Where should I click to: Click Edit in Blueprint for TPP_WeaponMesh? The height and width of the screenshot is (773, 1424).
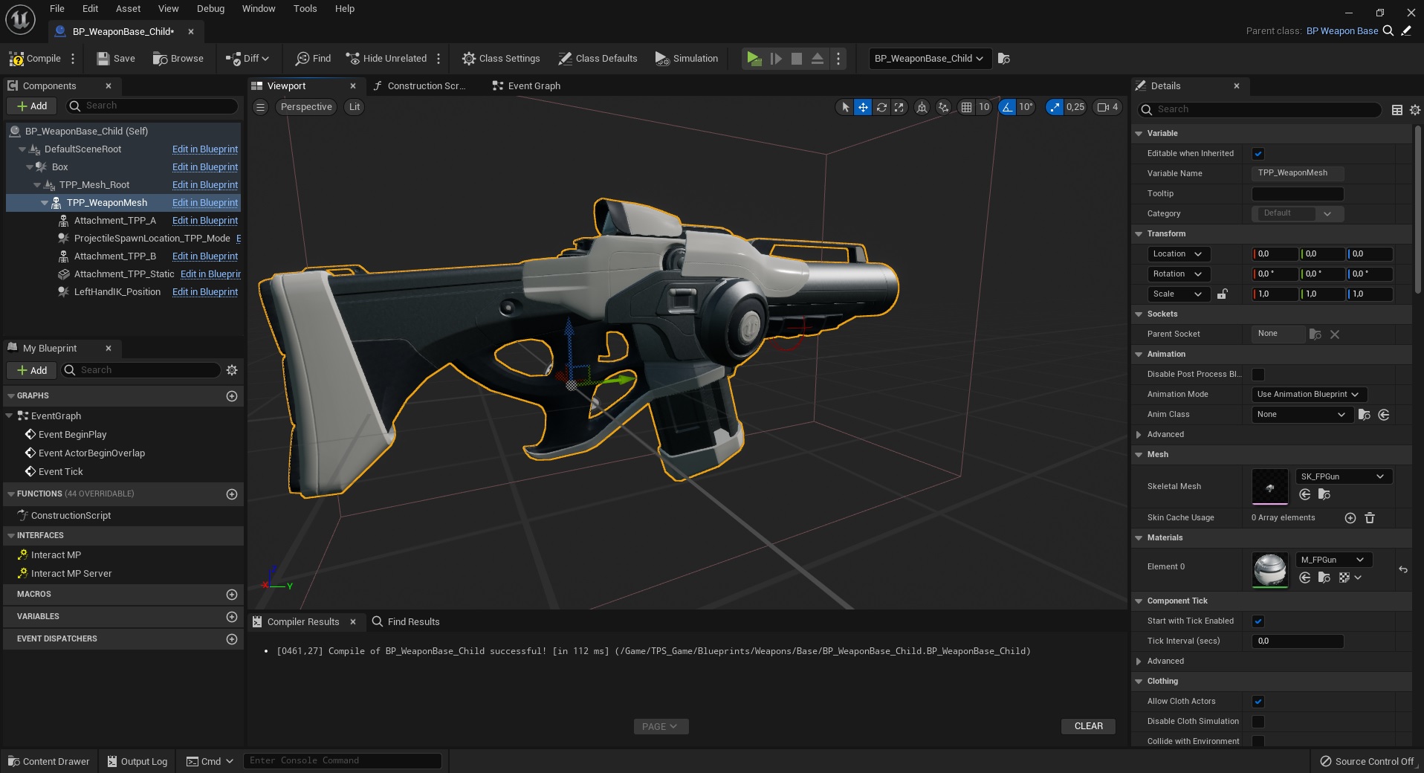click(205, 203)
